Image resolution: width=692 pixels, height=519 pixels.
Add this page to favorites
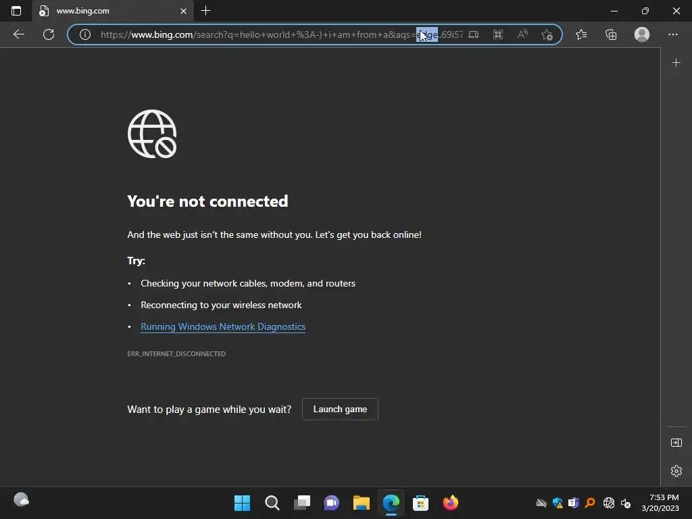coord(547,34)
